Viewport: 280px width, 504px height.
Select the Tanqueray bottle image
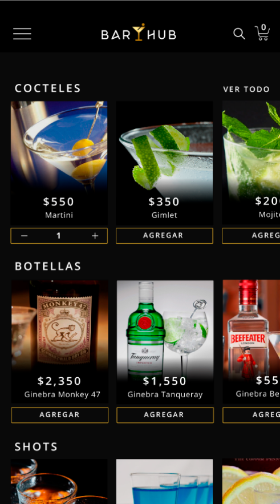click(165, 328)
